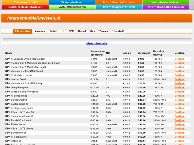This screenshot has height=145, width=194.
Task: Click the Meer informatie link
Action: tap(97, 43)
